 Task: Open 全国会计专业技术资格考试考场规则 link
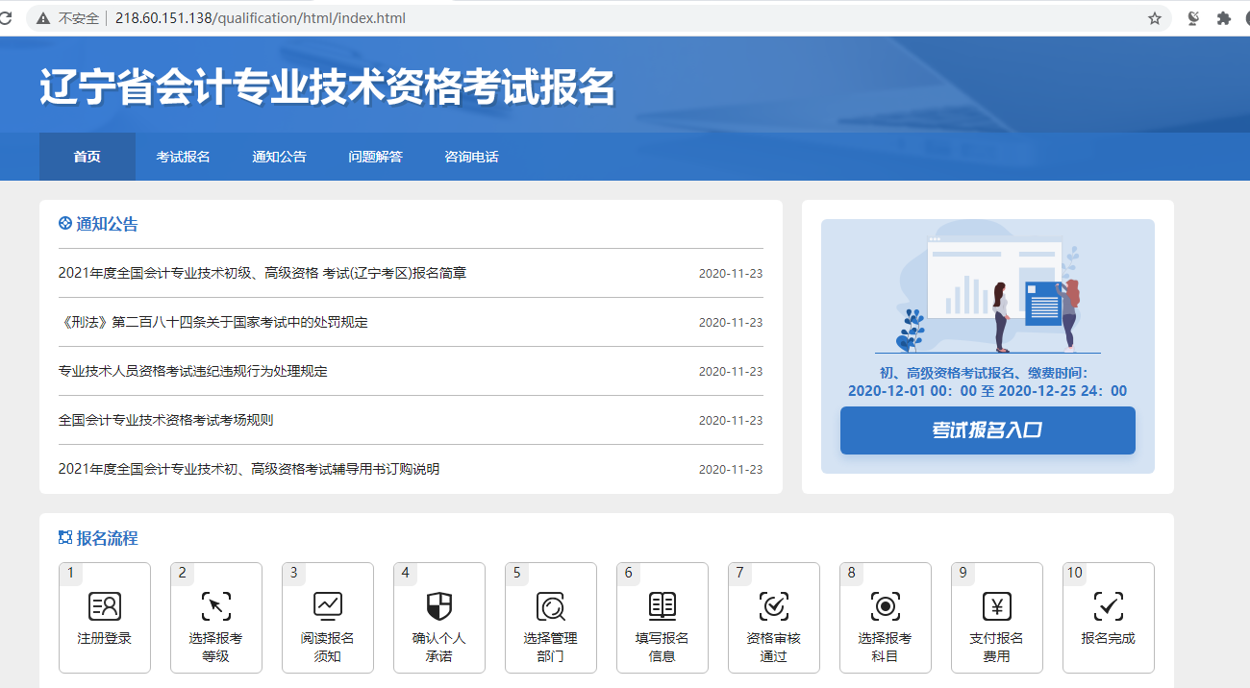[166, 420]
